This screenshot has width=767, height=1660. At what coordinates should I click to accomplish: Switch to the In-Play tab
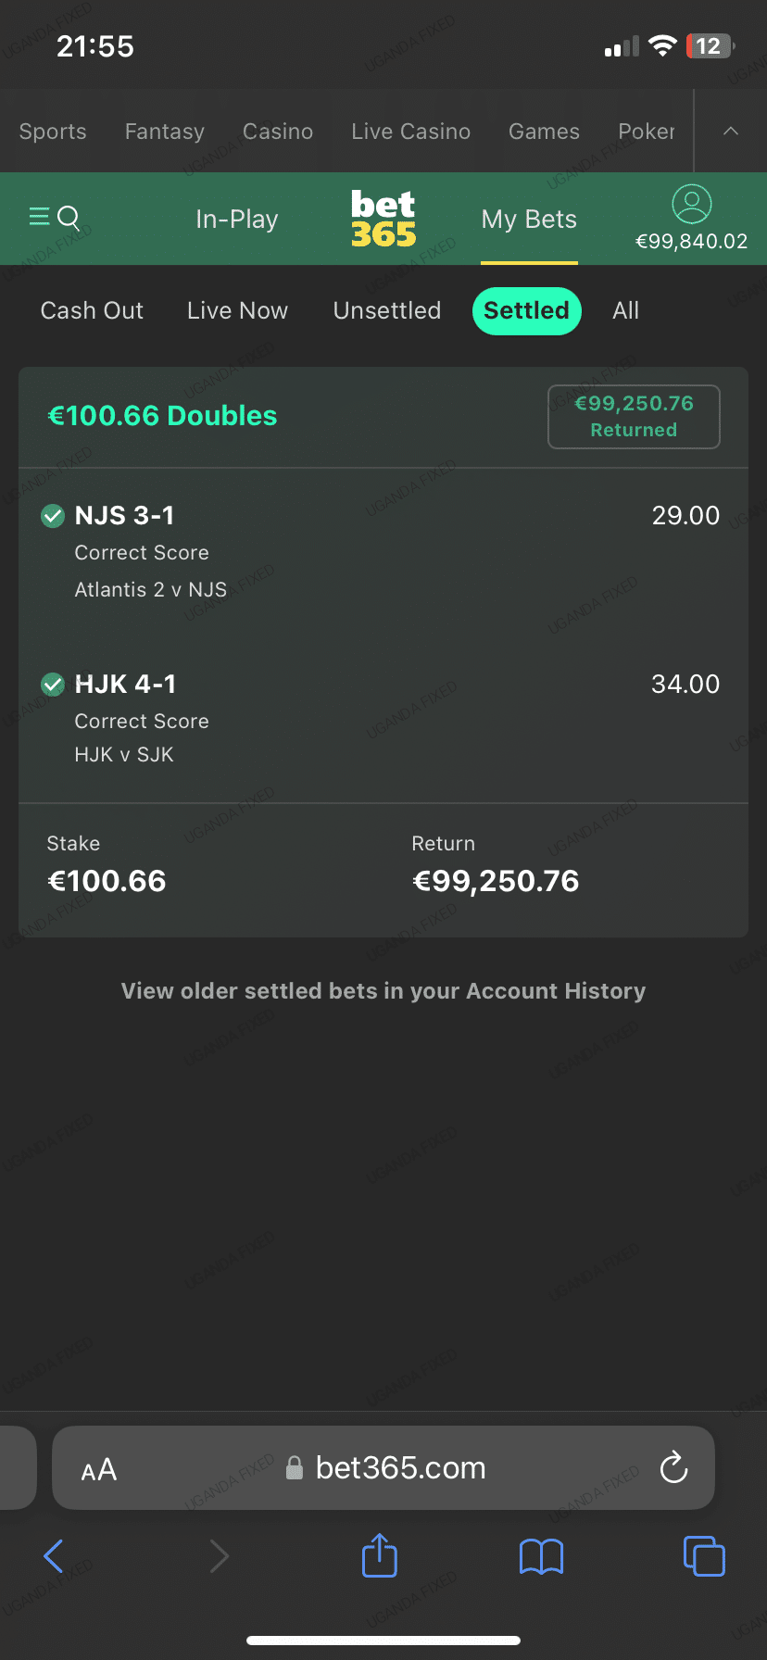(237, 220)
